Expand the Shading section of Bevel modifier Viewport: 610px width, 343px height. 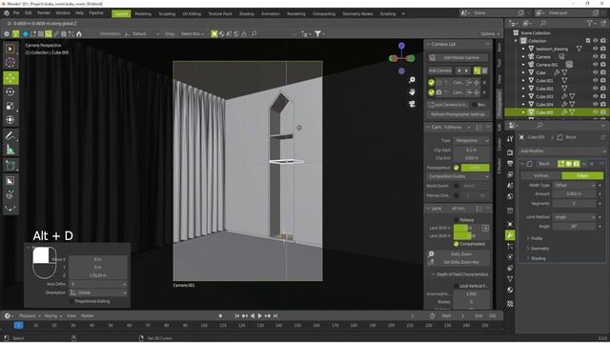(537, 258)
